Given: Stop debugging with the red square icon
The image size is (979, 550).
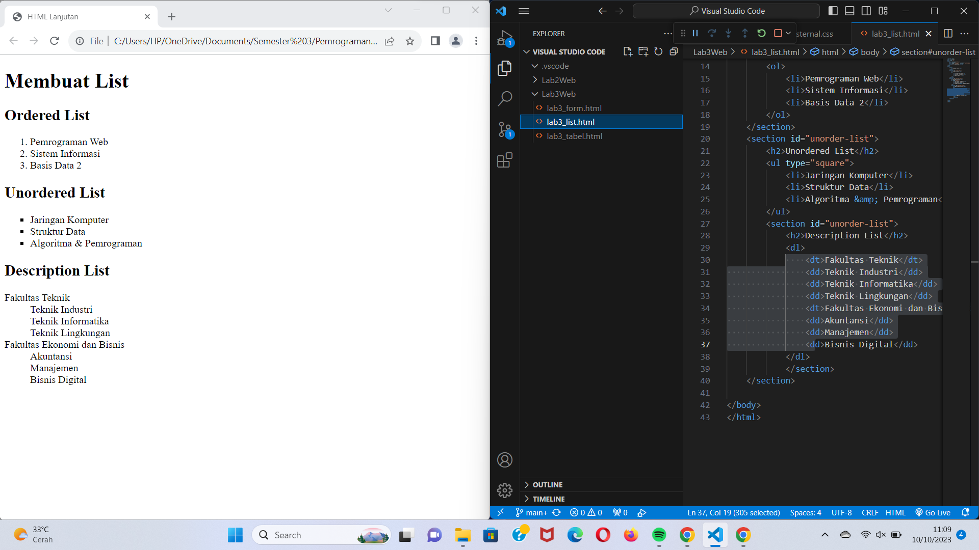Looking at the screenshot, I should (x=779, y=33).
